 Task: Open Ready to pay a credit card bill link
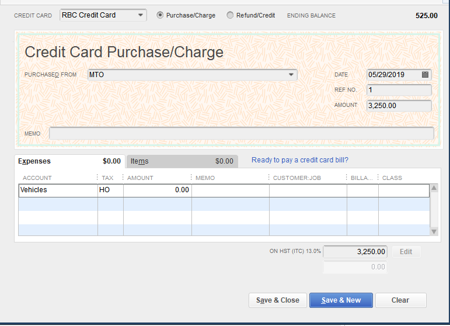300,160
